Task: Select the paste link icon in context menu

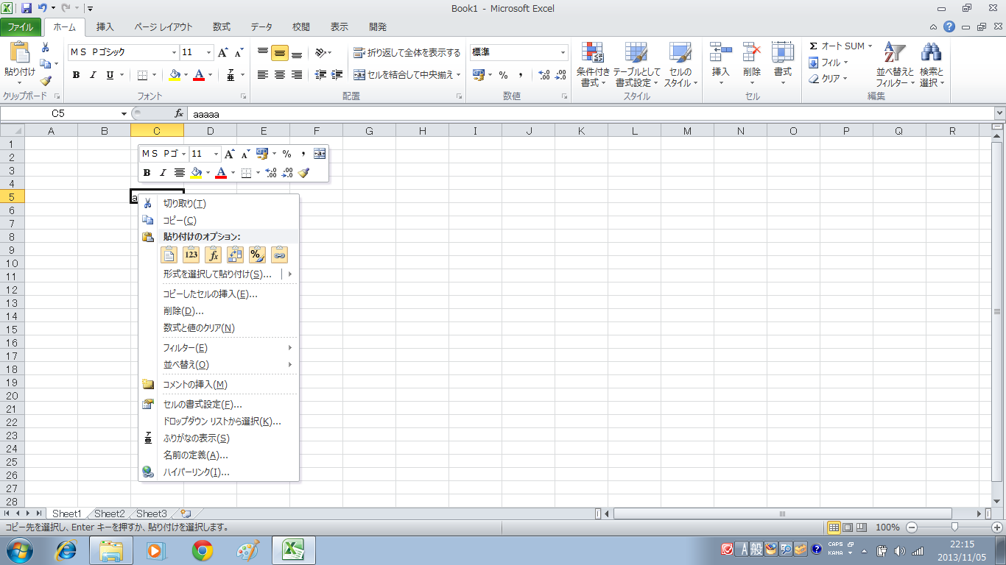Action: click(x=279, y=255)
